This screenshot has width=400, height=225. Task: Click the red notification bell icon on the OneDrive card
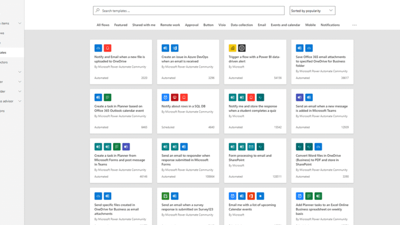107,48
